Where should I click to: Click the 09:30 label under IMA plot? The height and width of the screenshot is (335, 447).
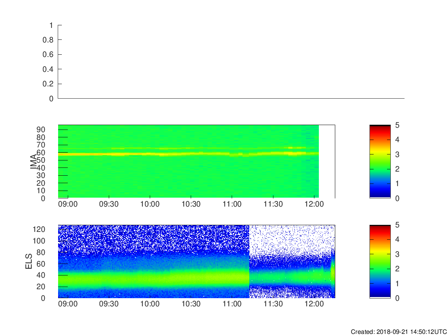pyautogui.click(x=109, y=204)
